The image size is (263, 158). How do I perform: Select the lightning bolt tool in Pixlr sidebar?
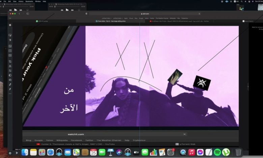(x=10, y=40)
